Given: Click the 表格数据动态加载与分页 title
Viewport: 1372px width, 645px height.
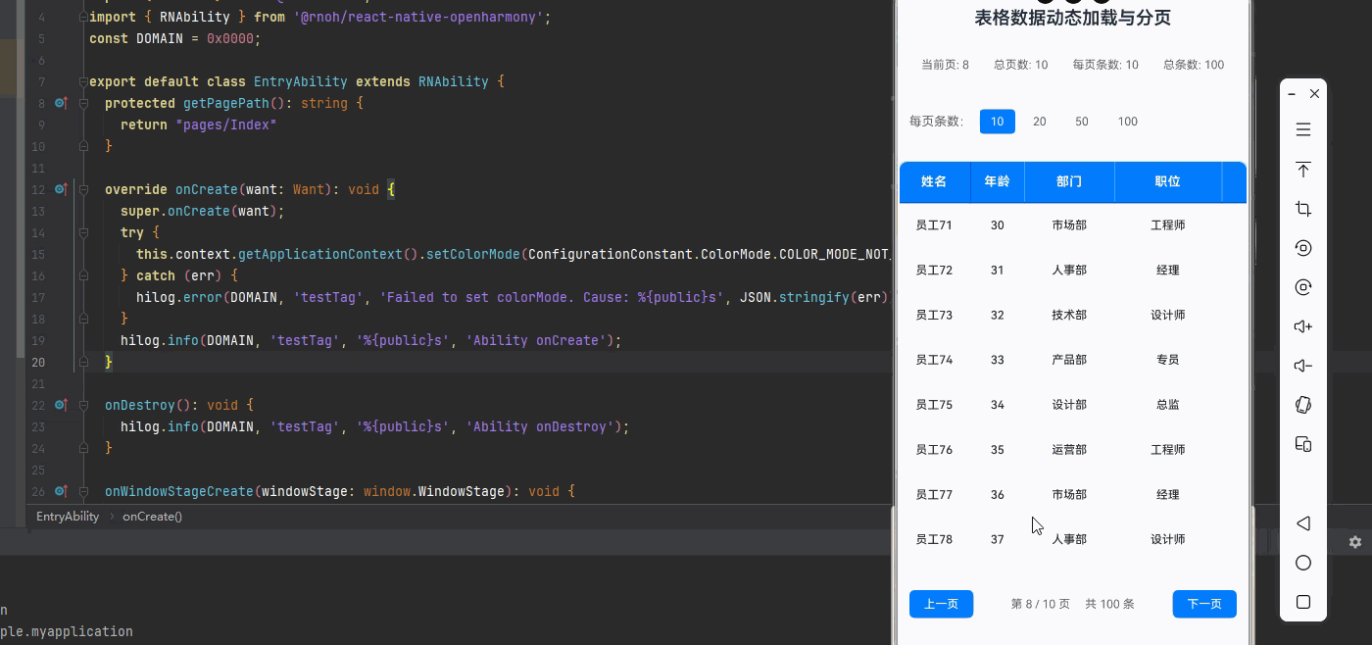Looking at the screenshot, I should (1073, 18).
